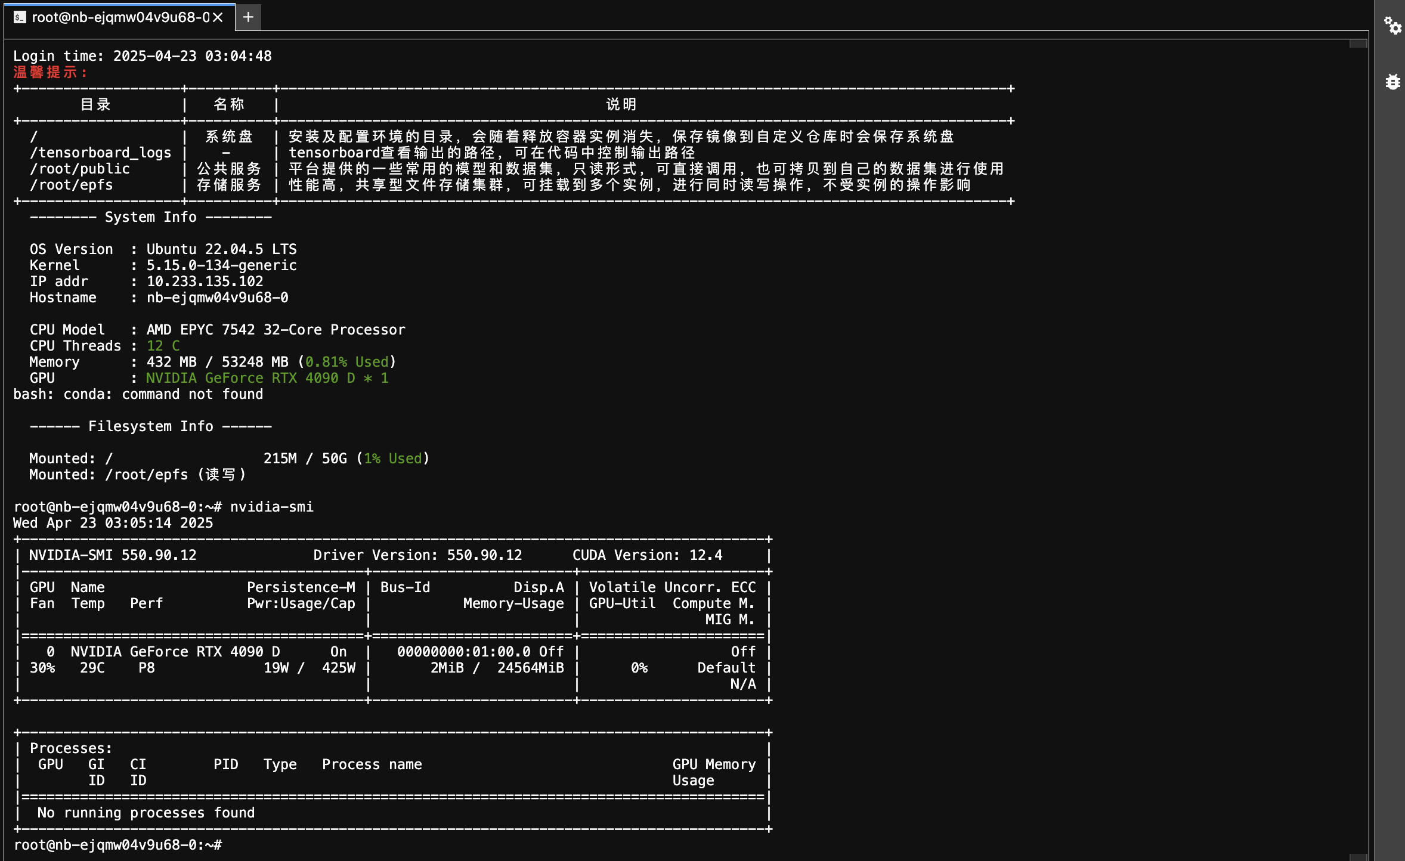
Task: Click the terminal icon on the tab
Action: tap(20, 17)
